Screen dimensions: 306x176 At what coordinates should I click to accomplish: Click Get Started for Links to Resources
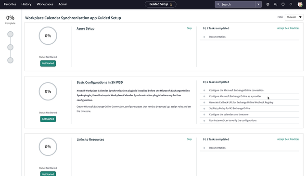point(48,174)
